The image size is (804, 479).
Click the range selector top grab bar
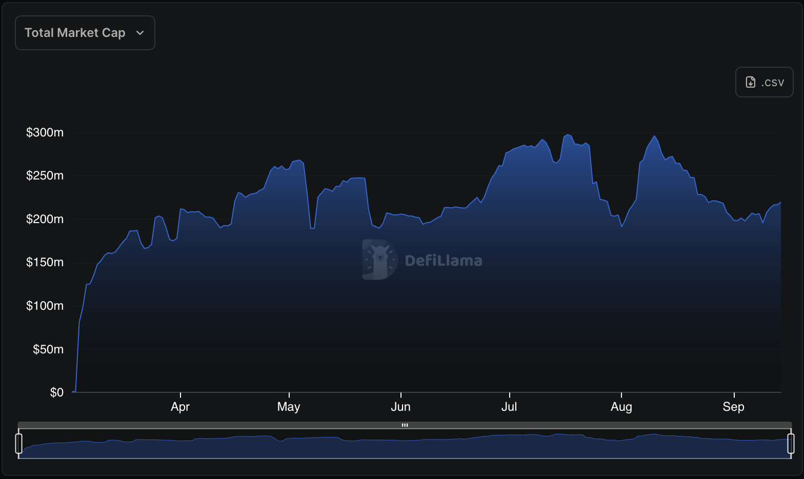tap(405, 425)
